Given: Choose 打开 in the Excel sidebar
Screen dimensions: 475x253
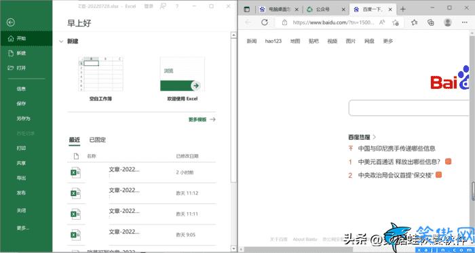Looking at the screenshot, I should pyautogui.click(x=26, y=68).
